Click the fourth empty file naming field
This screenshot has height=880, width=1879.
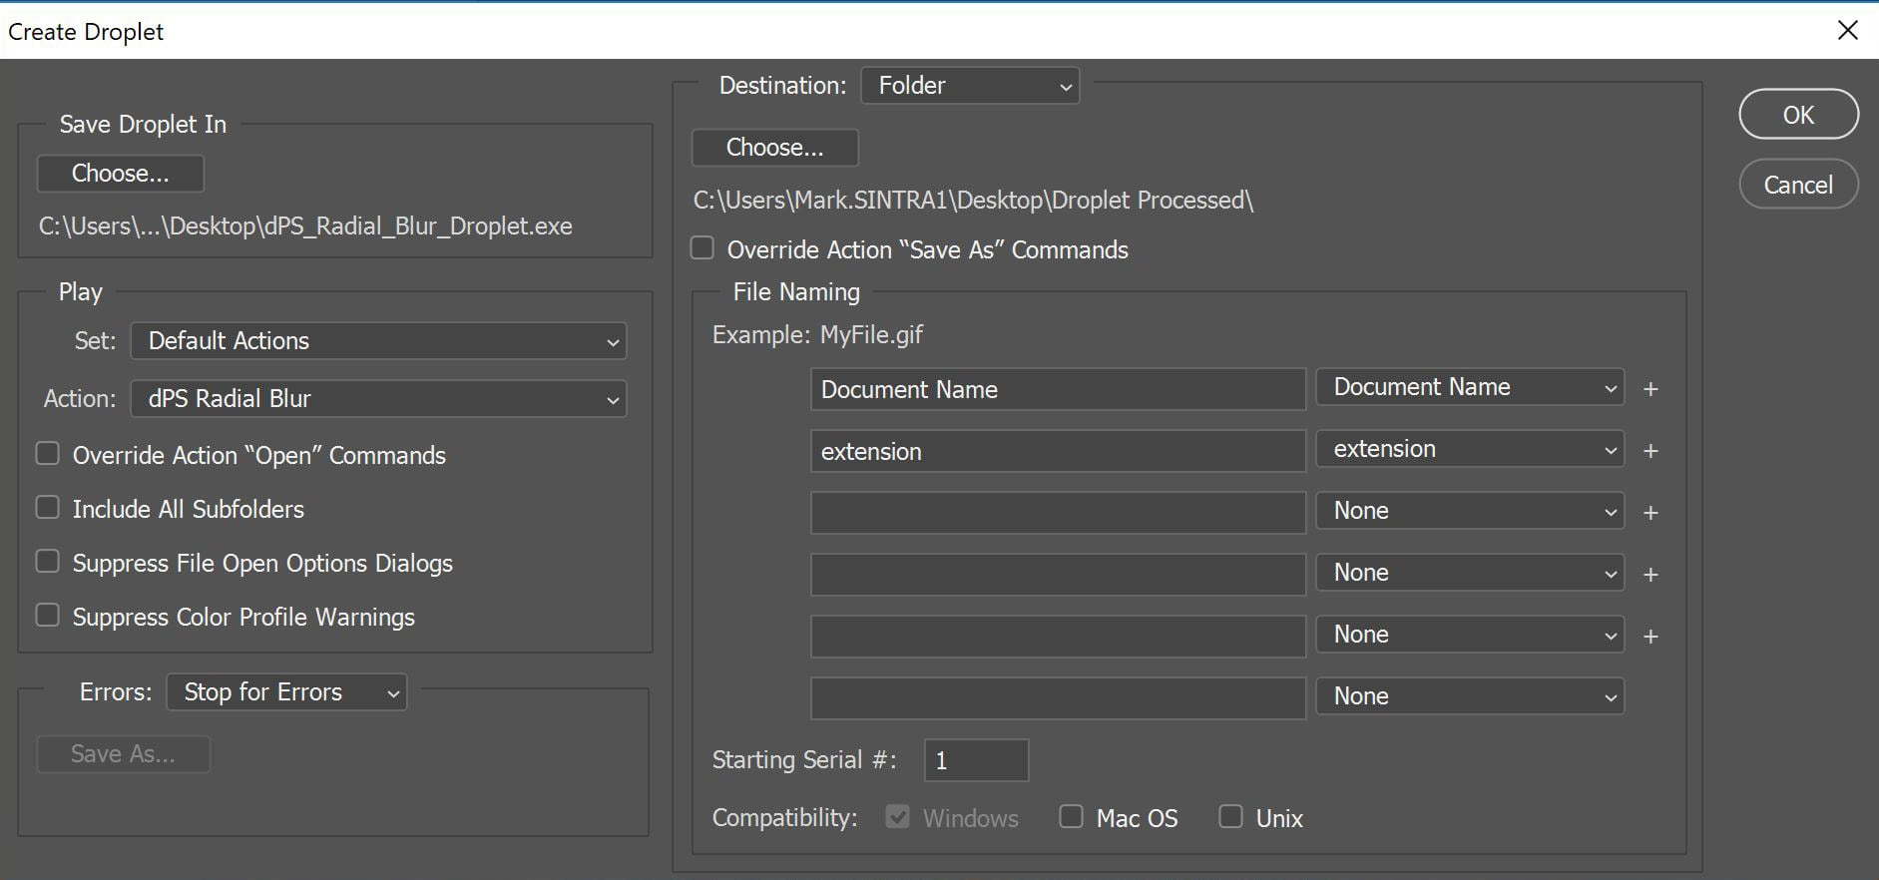(x=1058, y=575)
